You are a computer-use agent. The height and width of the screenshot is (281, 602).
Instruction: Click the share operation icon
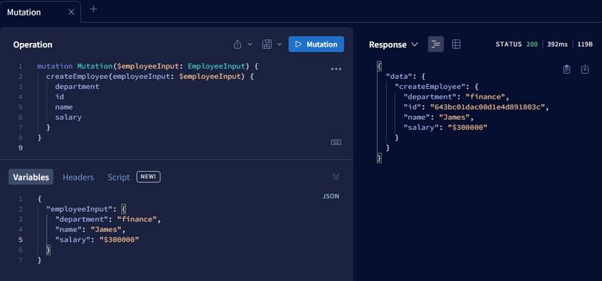click(x=238, y=44)
